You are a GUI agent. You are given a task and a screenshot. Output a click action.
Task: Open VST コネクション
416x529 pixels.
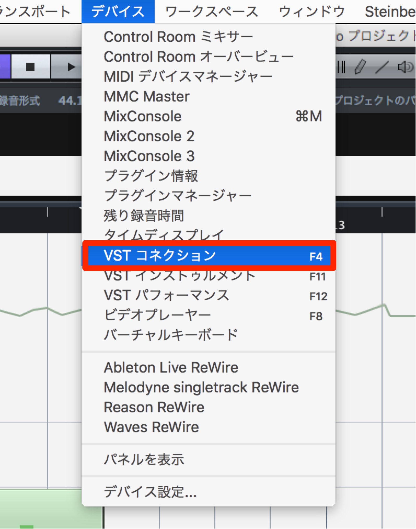(209, 255)
